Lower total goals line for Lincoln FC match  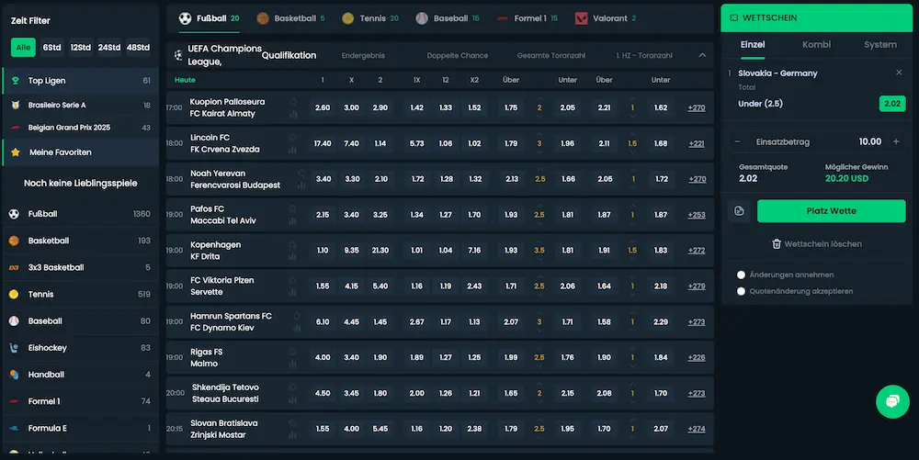click(539, 151)
